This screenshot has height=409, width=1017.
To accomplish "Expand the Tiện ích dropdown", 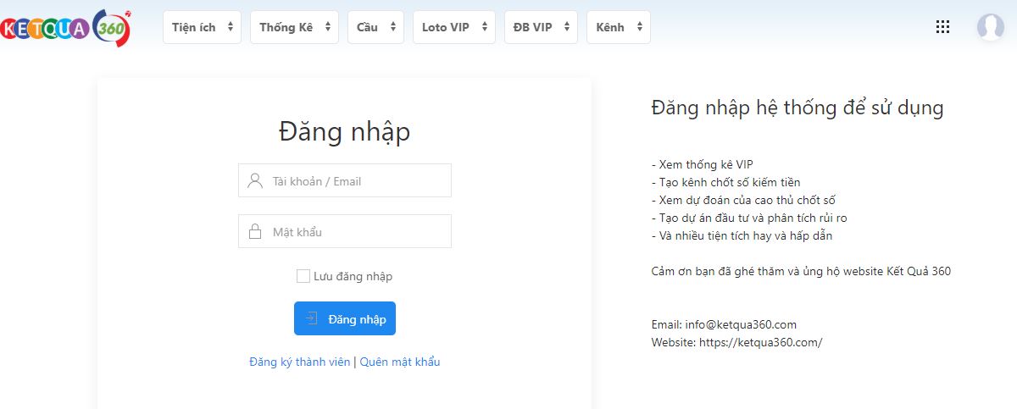I will click(x=202, y=27).
